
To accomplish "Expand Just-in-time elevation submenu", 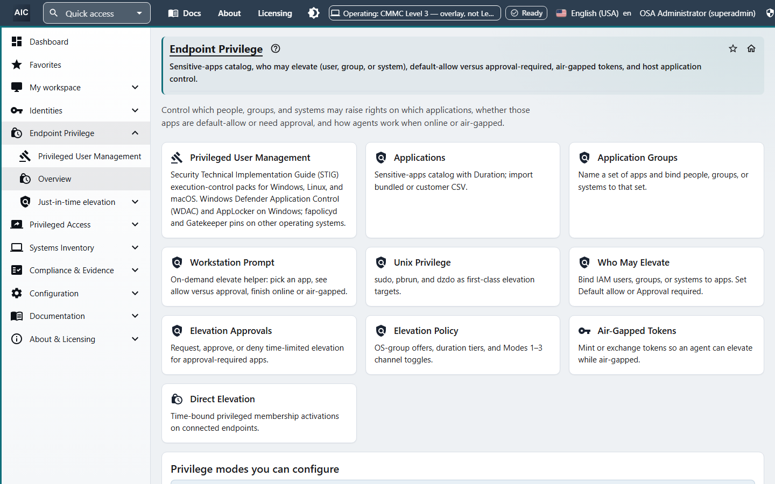I will click(x=135, y=202).
